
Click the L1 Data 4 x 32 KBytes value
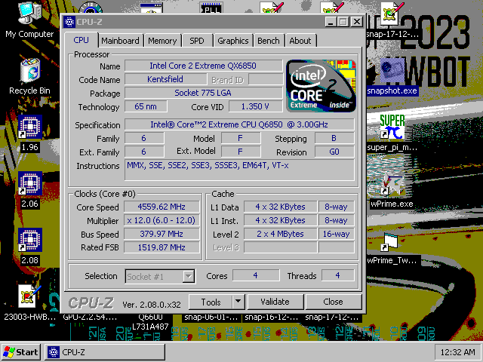click(280, 207)
